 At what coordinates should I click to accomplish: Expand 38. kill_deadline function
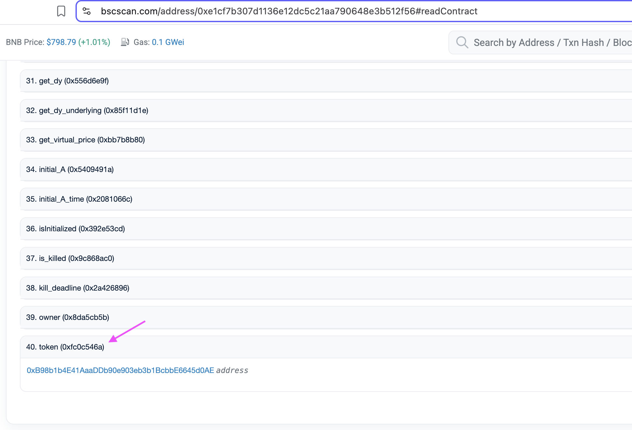click(77, 288)
